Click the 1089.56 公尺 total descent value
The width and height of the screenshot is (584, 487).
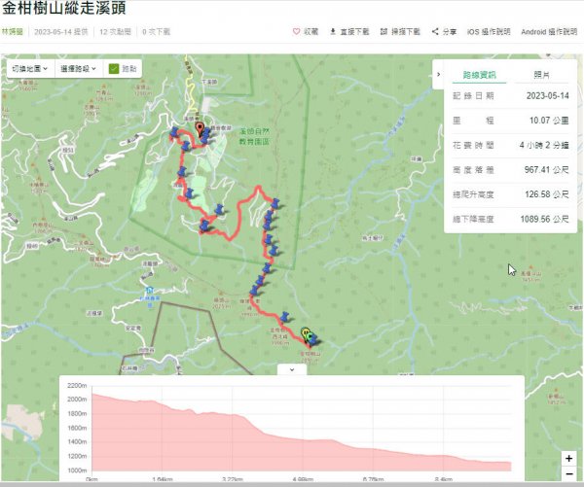pos(544,219)
